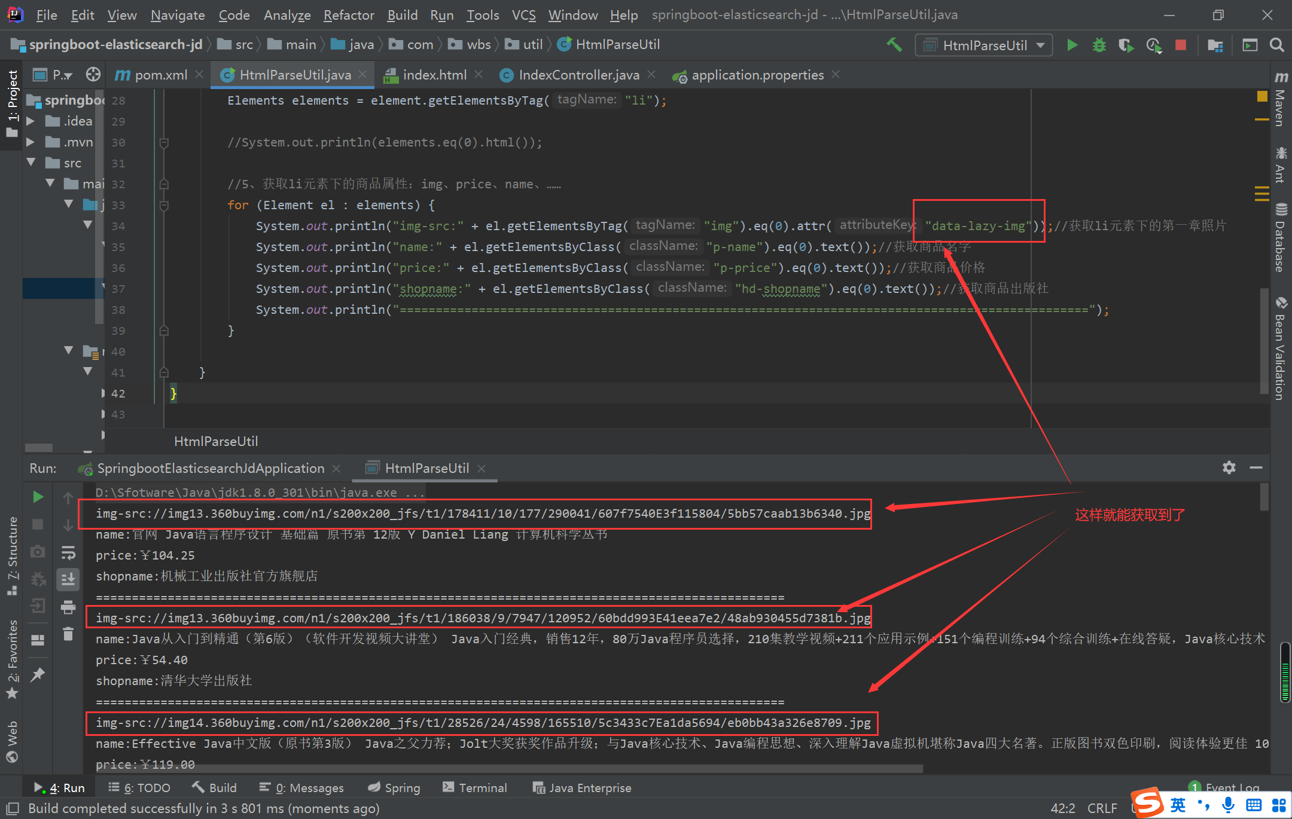
Task: Switch to the index.html editor tab
Action: 434,75
